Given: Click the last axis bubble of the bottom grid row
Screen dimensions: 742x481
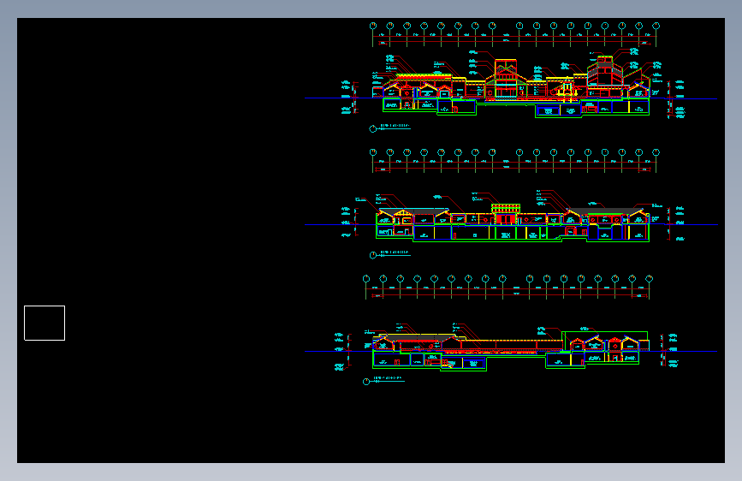Looking at the screenshot, I should (x=650, y=279).
